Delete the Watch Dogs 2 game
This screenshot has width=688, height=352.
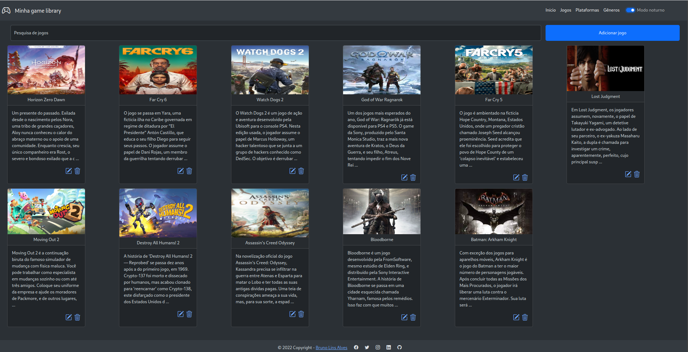tap(301, 171)
